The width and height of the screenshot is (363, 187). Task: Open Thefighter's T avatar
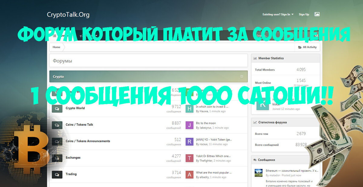click(x=189, y=158)
